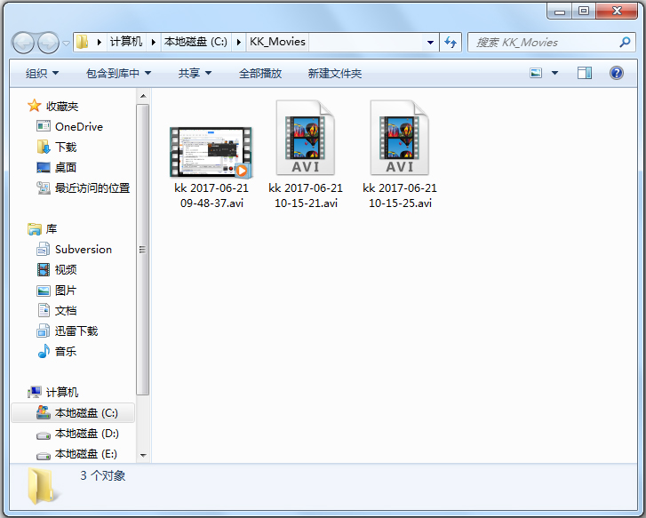
Task: Expand the 组织 dropdown menu
Action: (42, 73)
